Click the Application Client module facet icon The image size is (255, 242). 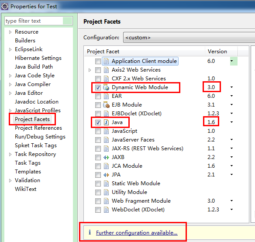pyautogui.click(x=106, y=61)
